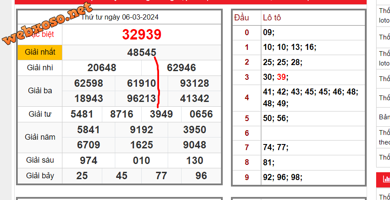The height and width of the screenshot is (200, 390).
Task: Select the highlighted "Giải nhất" label
Action: [40, 52]
